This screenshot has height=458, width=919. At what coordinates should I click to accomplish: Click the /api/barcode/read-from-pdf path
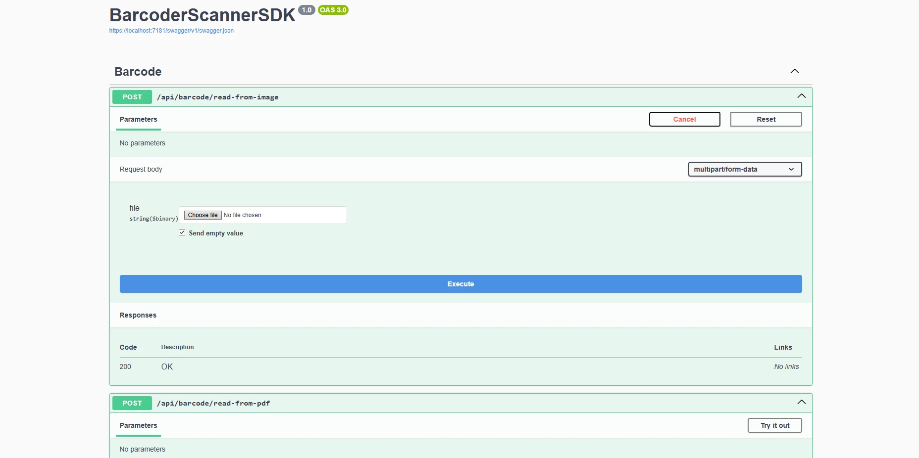click(x=213, y=403)
